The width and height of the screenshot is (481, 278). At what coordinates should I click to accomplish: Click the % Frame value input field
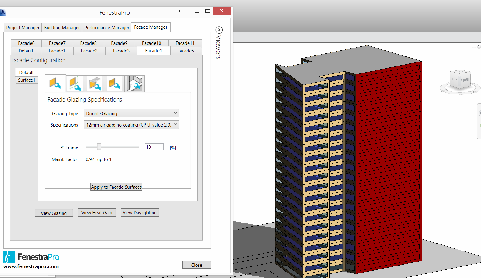154,147
